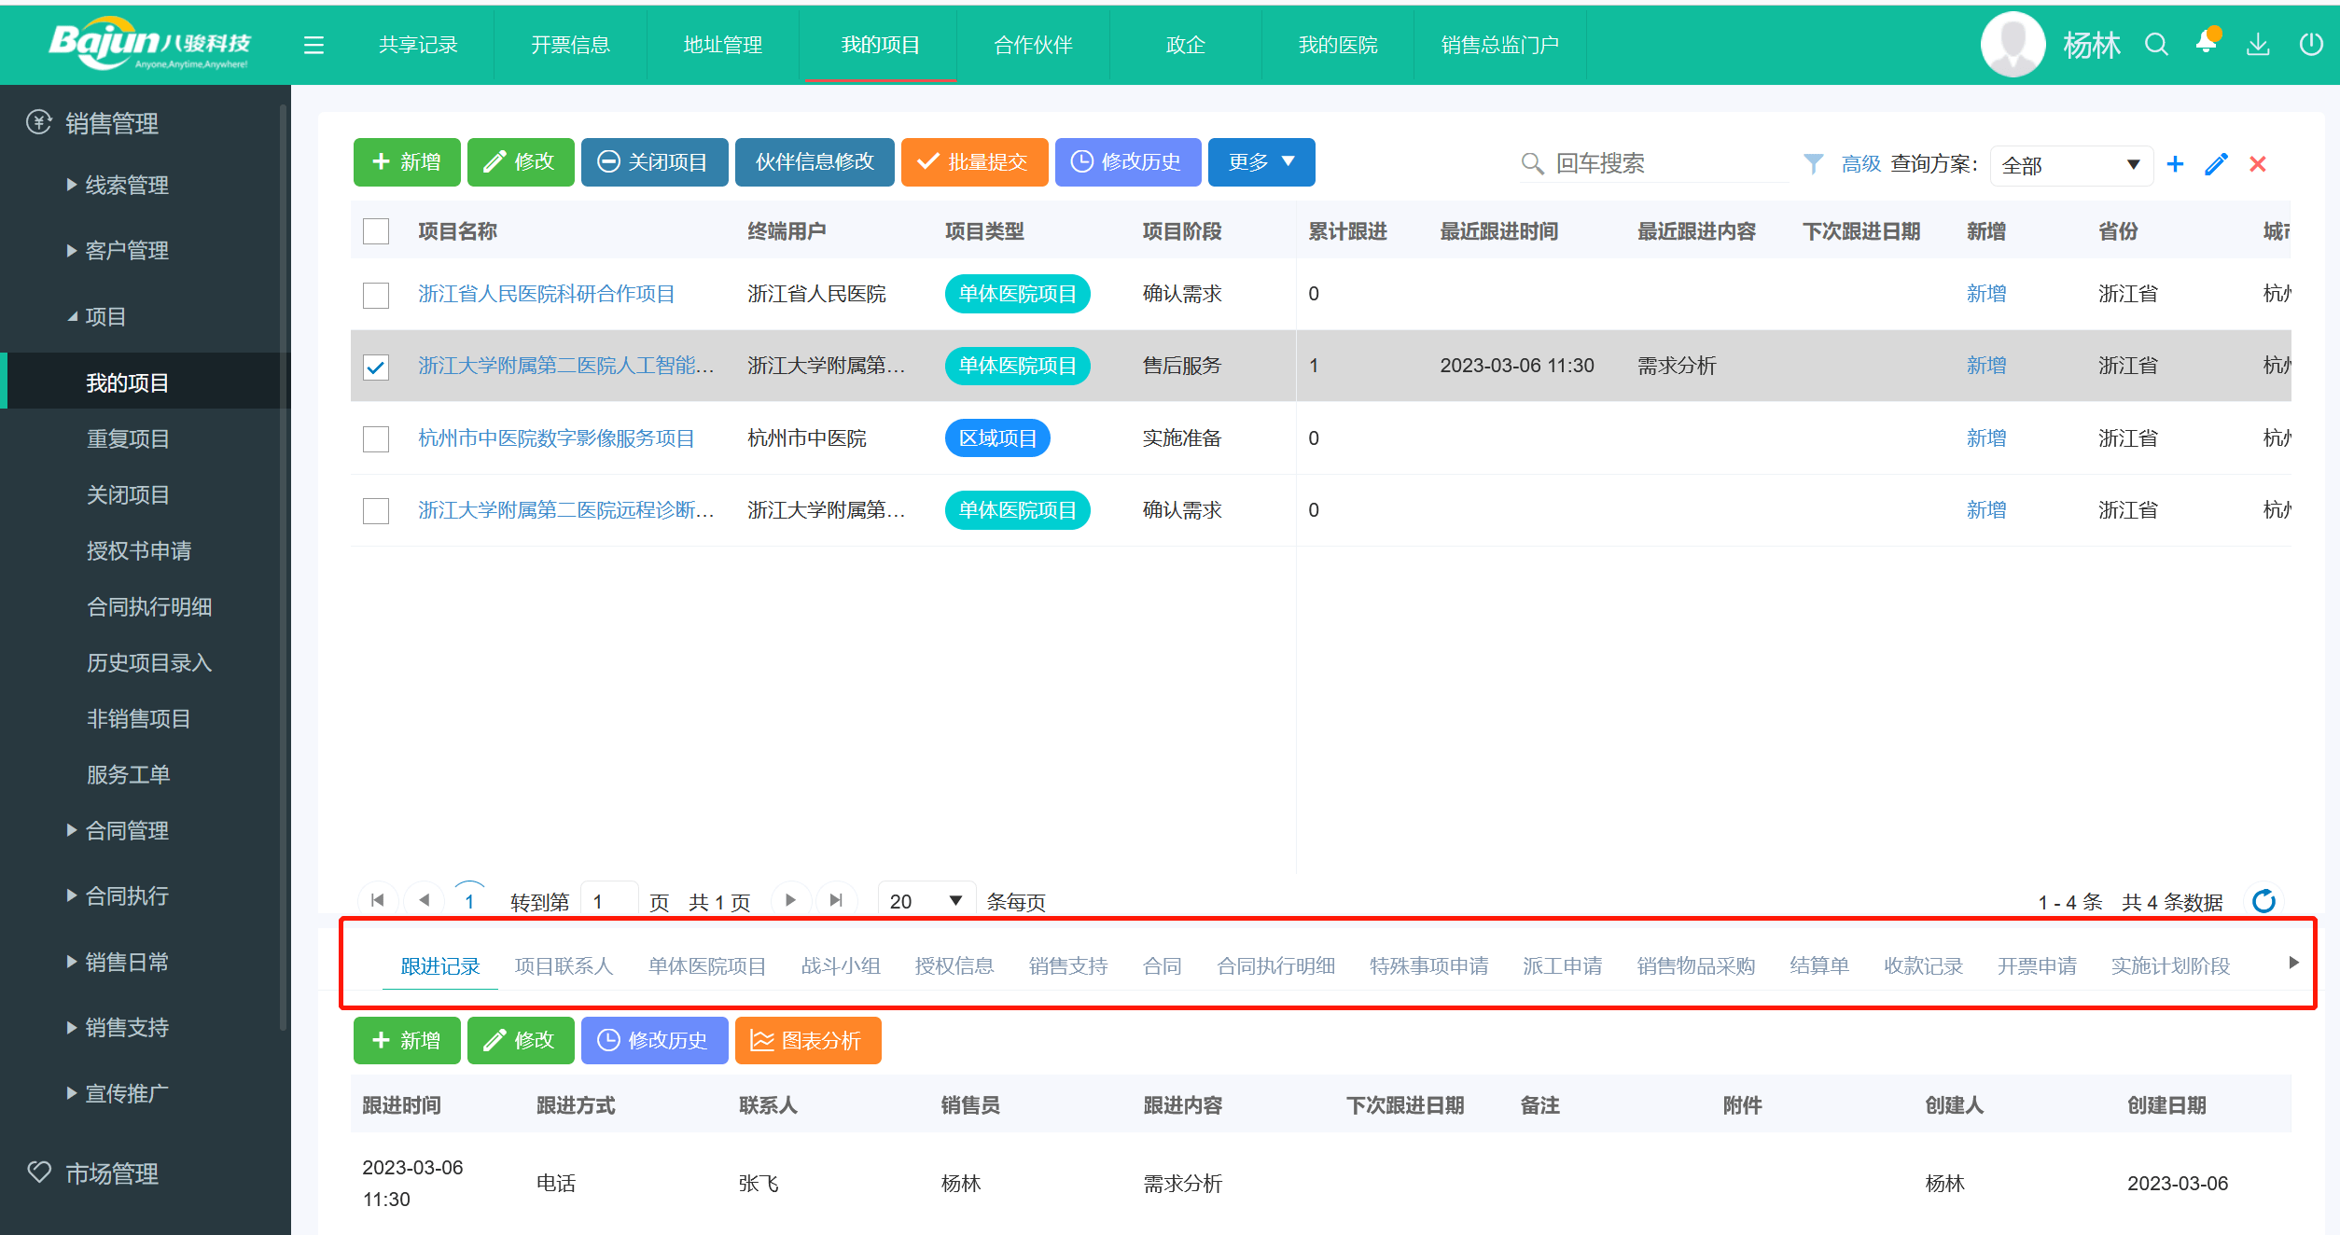Go to first page of project list
The image size is (2340, 1235).
pyautogui.click(x=378, y=900)
